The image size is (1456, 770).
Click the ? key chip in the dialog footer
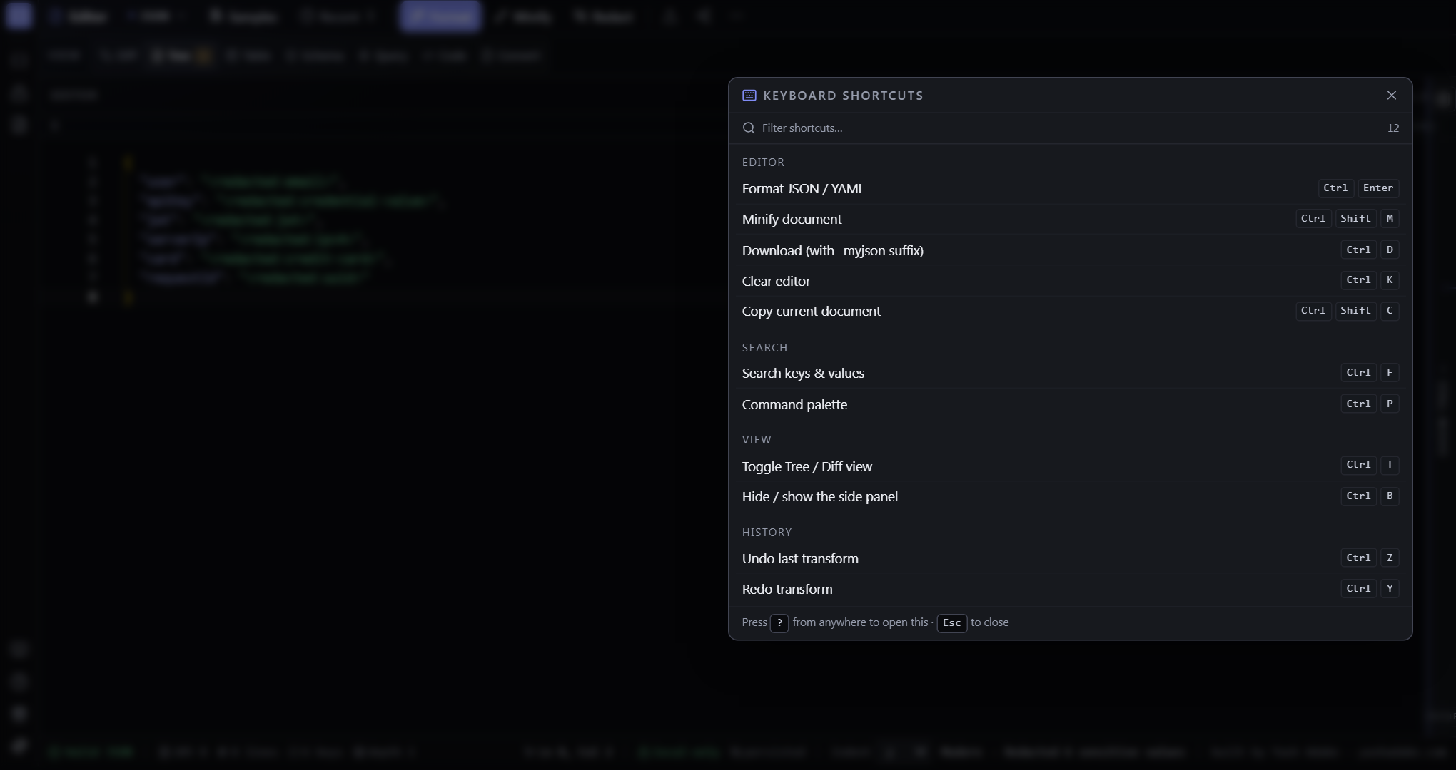(779, 623)
